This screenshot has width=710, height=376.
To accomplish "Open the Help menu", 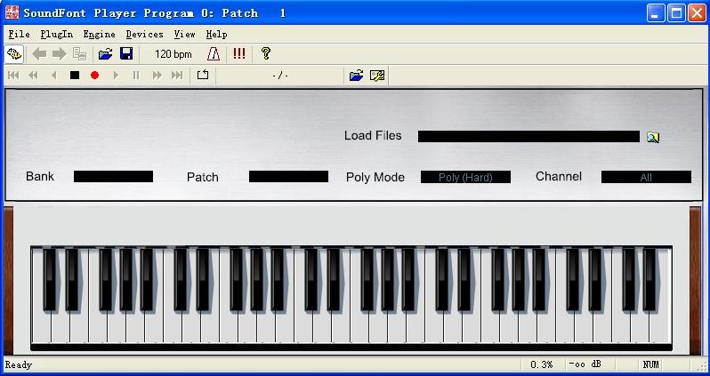I will (x=216, y=35).
